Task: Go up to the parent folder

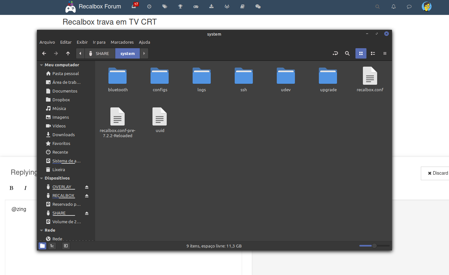Action: (x=68, y=53)
